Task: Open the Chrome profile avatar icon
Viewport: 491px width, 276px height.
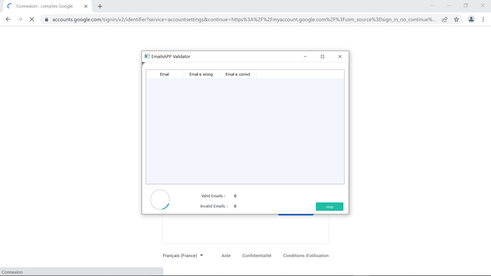Action: tap(471, 19)
